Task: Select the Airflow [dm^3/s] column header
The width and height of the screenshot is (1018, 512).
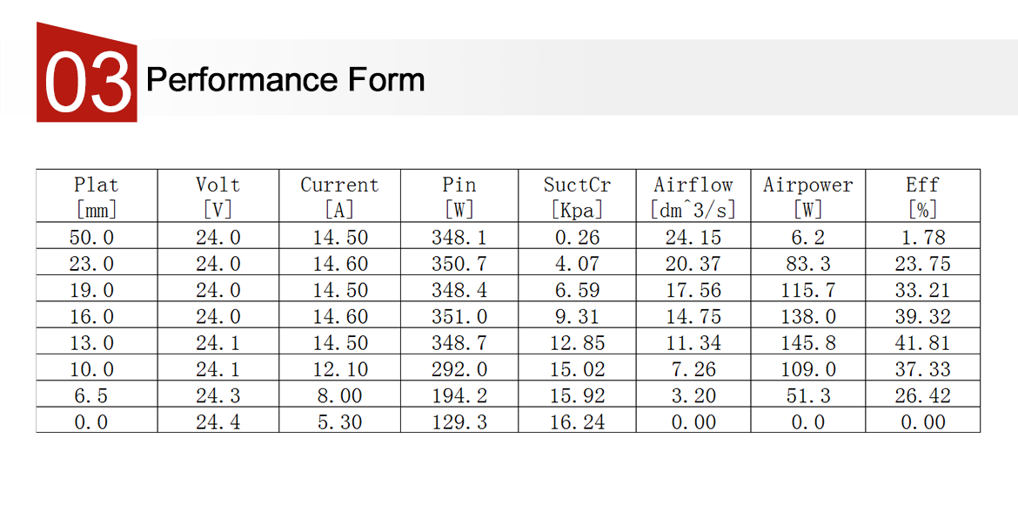Action: tap(693, 197)
